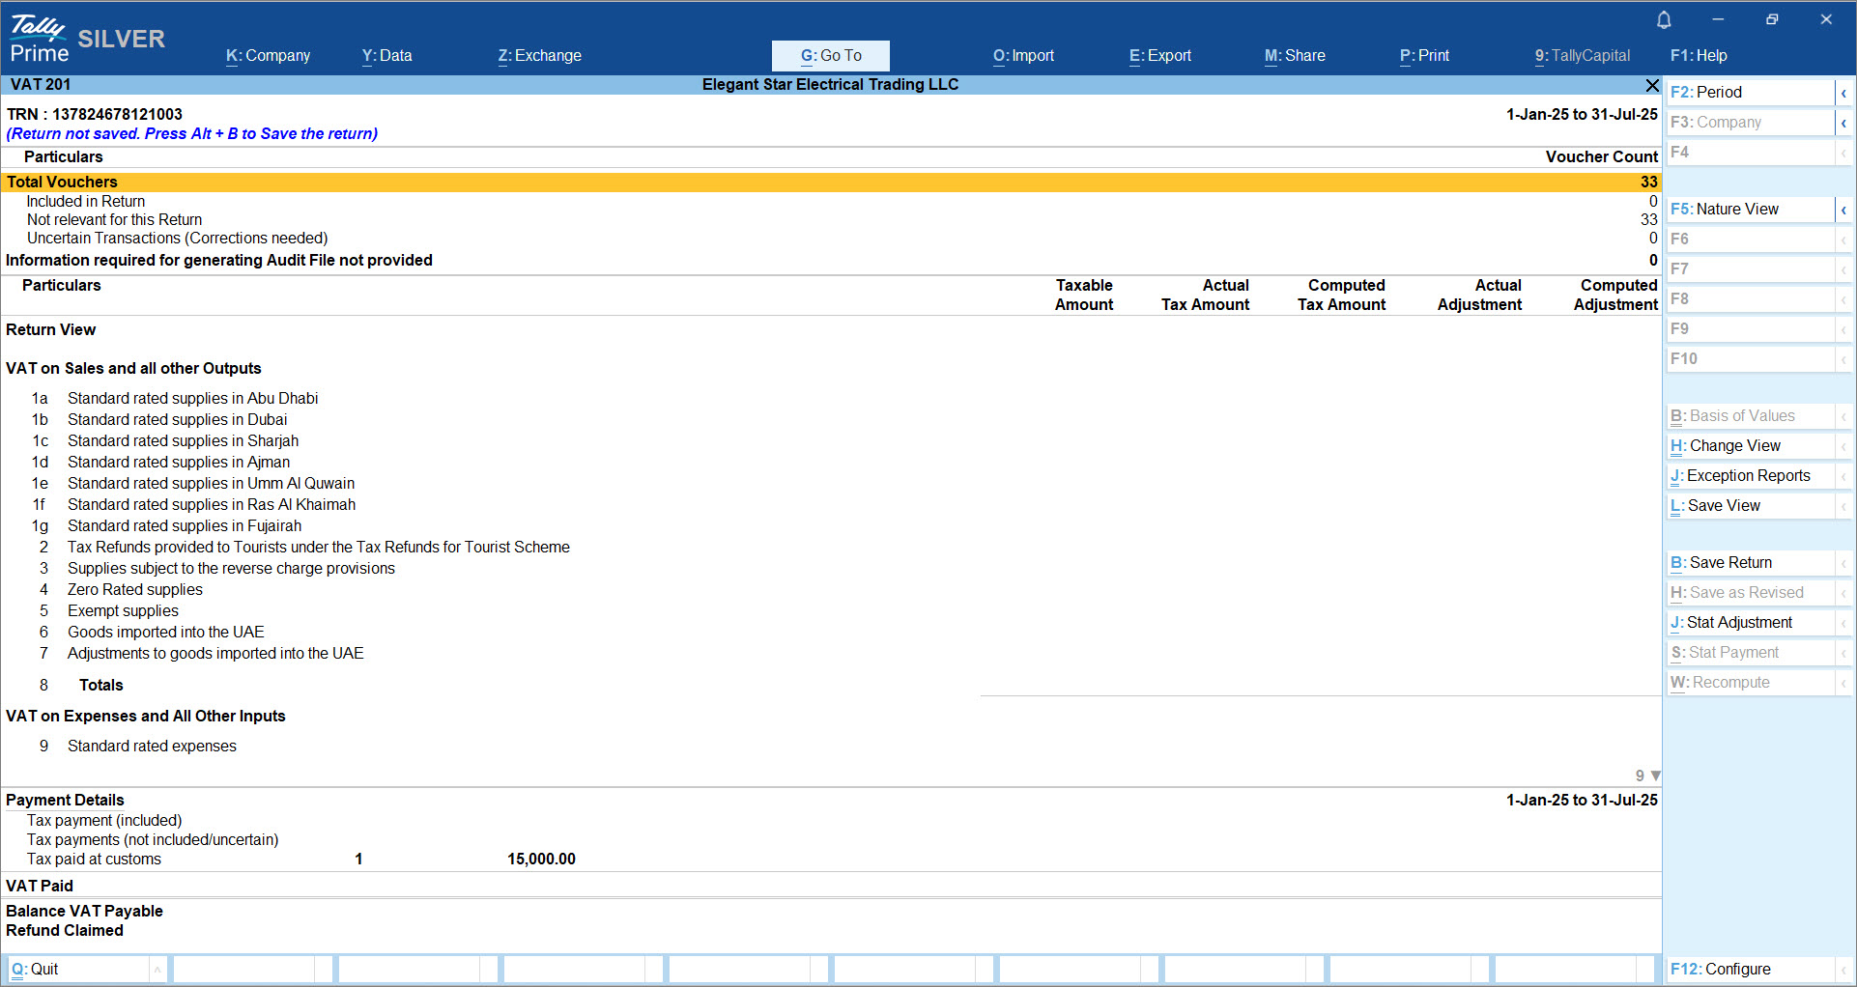The height and width of the screenshot is (987, 1857).
Task: Open the Company menu
Action: click(x=268, y=56)
